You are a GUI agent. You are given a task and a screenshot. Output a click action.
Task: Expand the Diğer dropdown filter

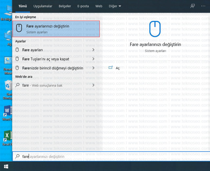point(115,6)
